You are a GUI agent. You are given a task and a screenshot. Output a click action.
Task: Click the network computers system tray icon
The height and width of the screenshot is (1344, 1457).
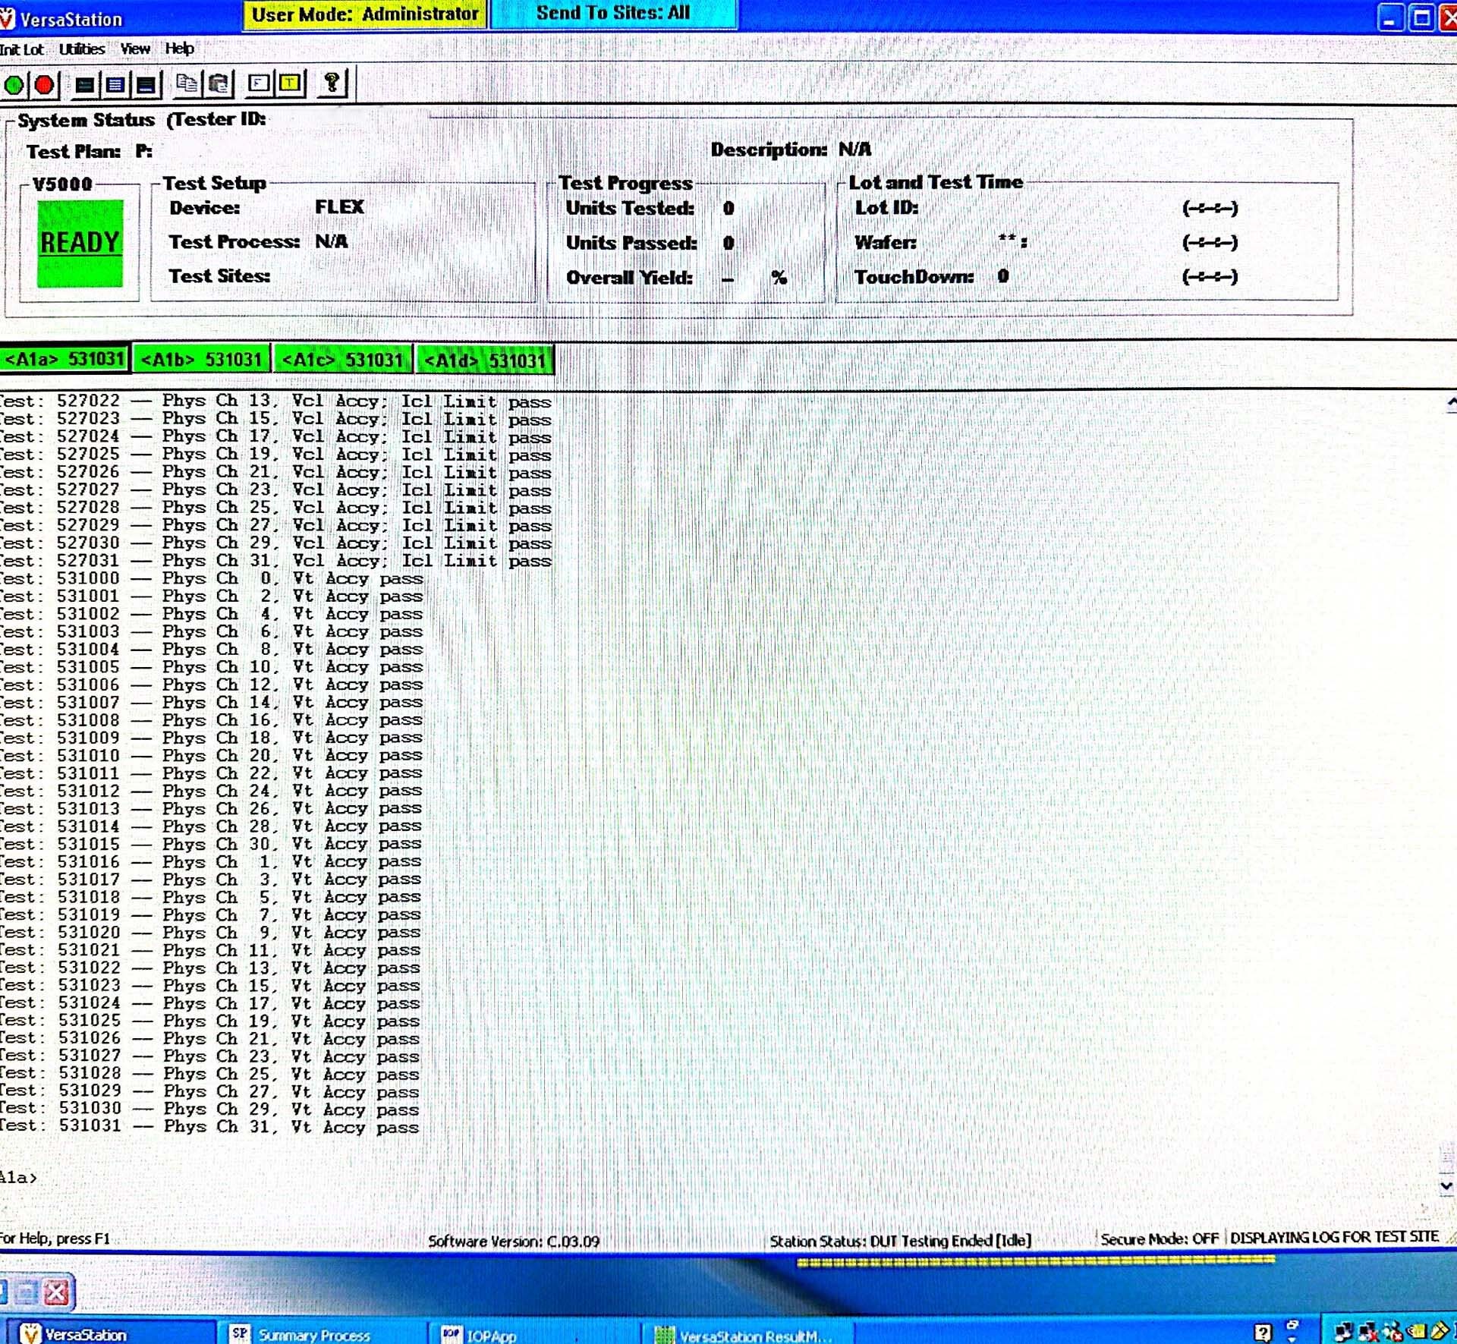(1344, 1332)
